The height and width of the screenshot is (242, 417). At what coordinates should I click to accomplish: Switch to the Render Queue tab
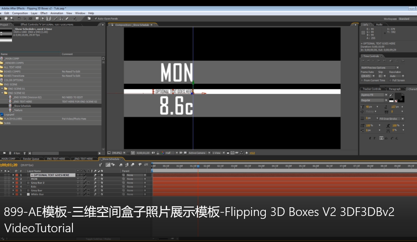31,159
